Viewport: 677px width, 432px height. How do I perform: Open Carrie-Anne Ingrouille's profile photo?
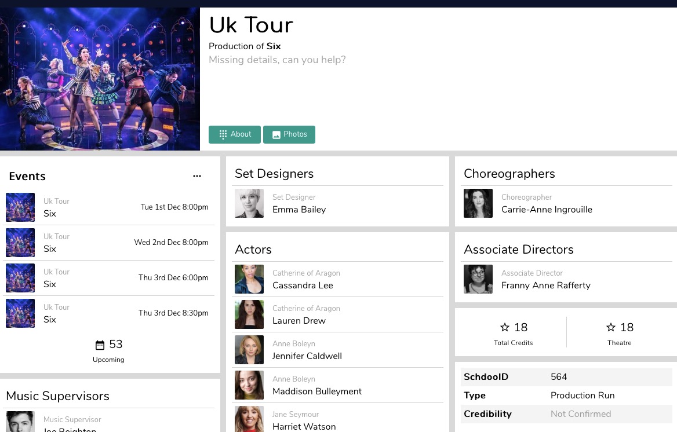(x=478, y=203)
